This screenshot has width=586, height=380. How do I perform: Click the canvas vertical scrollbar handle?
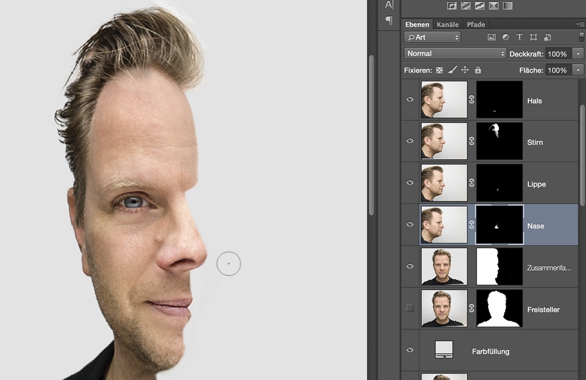[x=372, y=135]
